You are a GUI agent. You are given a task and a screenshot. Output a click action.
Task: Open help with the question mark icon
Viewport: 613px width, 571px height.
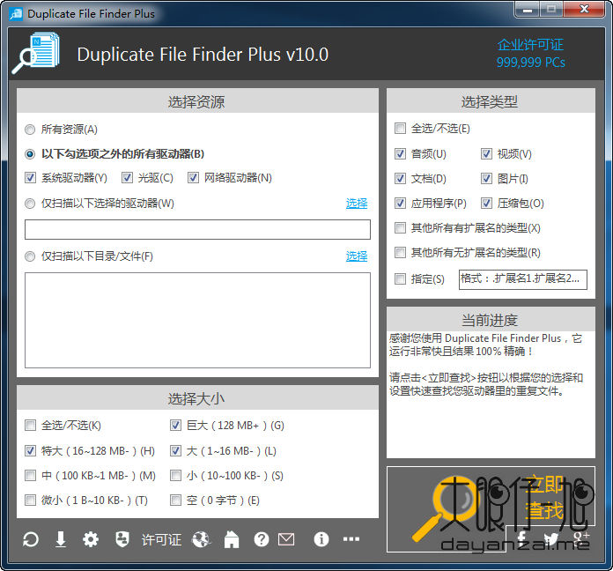coord(262,539)
